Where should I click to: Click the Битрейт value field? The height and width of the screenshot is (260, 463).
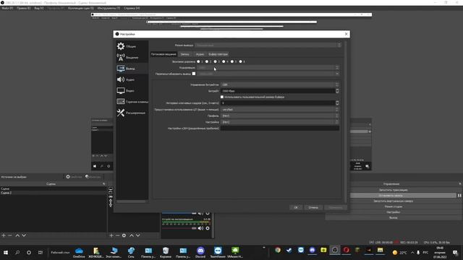click(278, 91)
